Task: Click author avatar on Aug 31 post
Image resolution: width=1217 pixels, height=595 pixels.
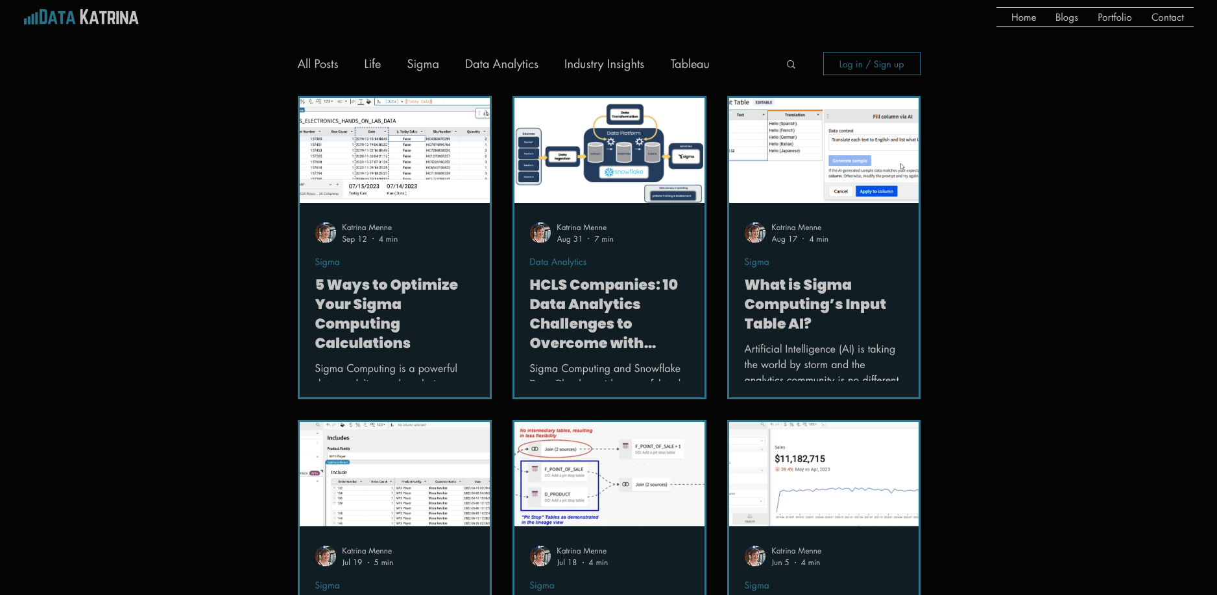Action: pyautogui.click(x=540, y=233)
